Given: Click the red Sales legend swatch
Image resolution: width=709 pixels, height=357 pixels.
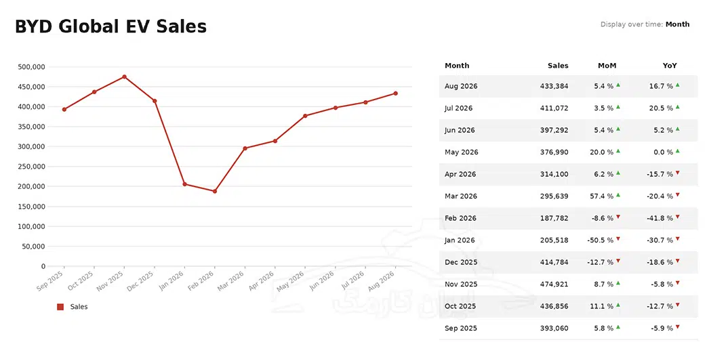Looking at the screenshot, I should [x=60, y=307].
